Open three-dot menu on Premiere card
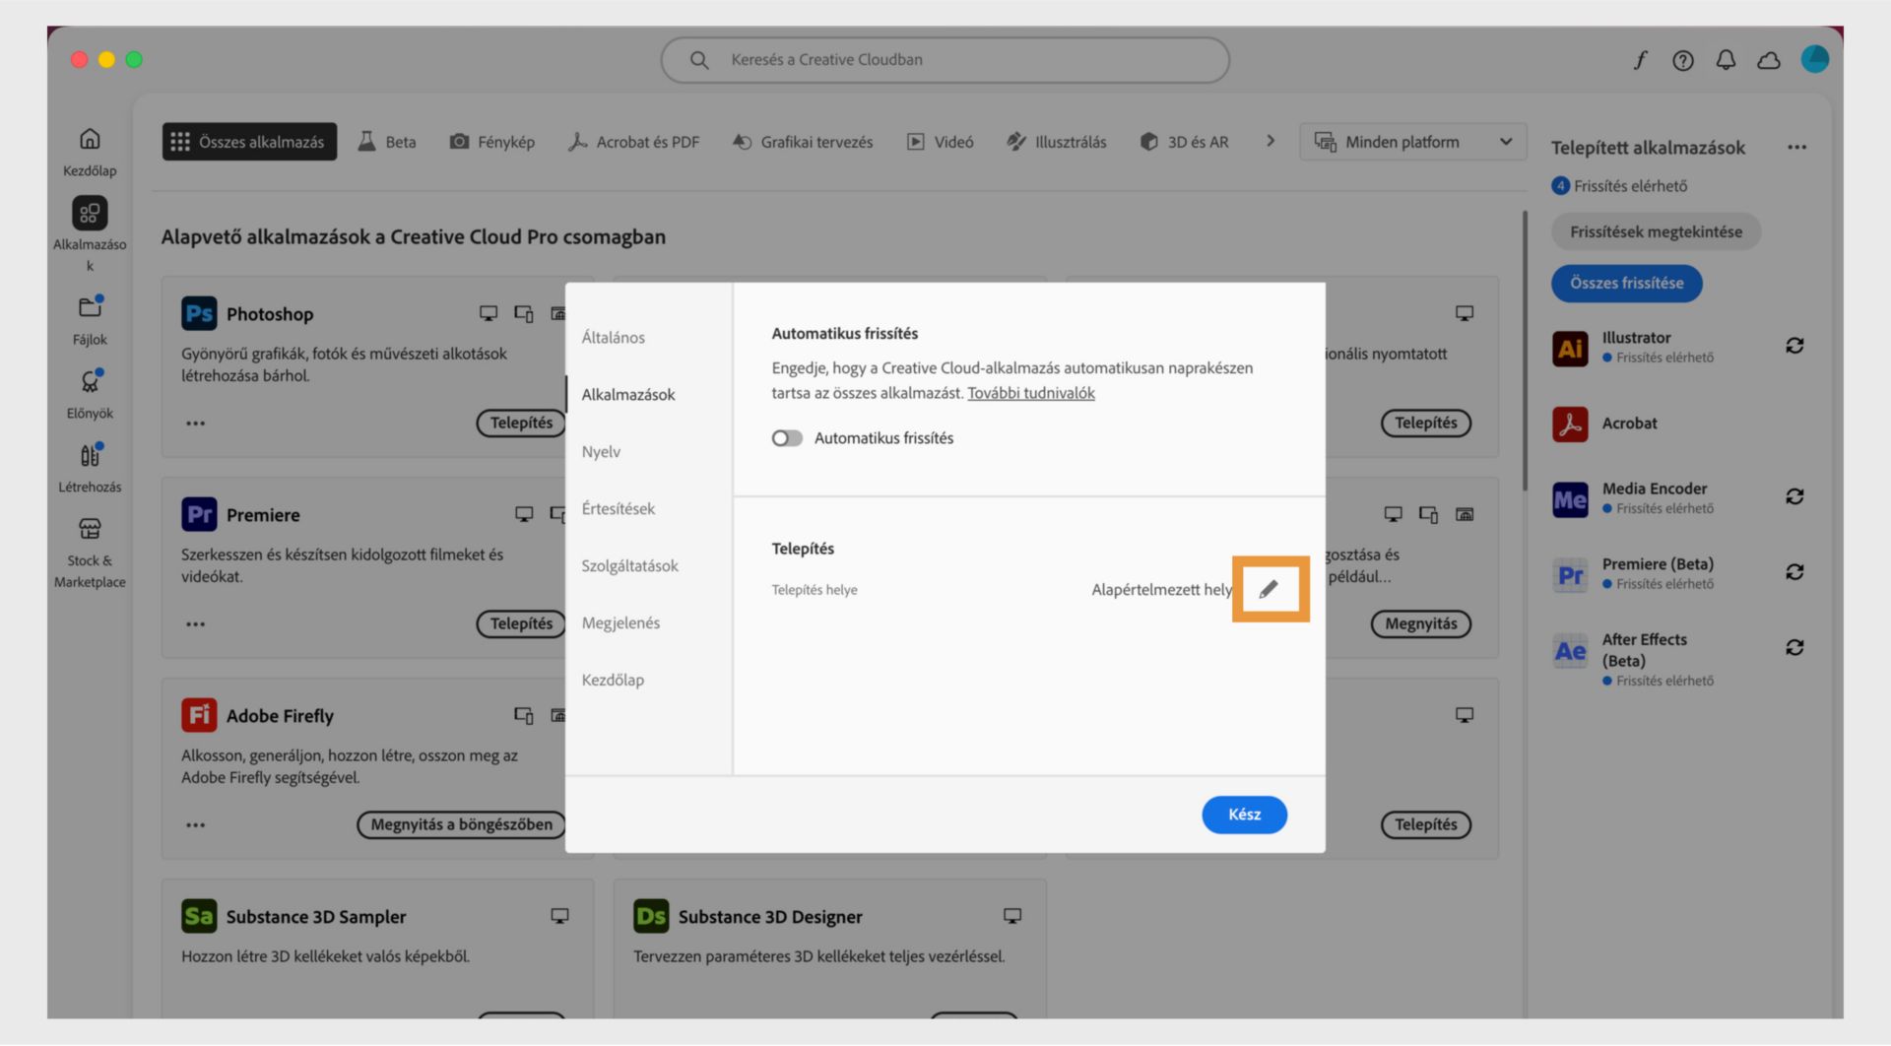Screen dimensions: 1891x1046 coord(195,624)
